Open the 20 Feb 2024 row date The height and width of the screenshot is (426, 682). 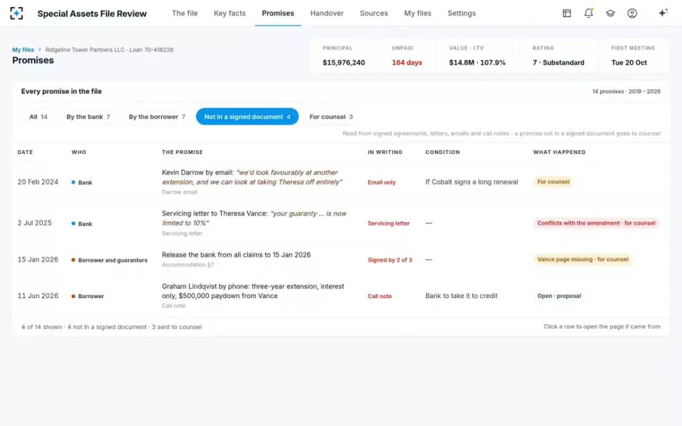38,182
